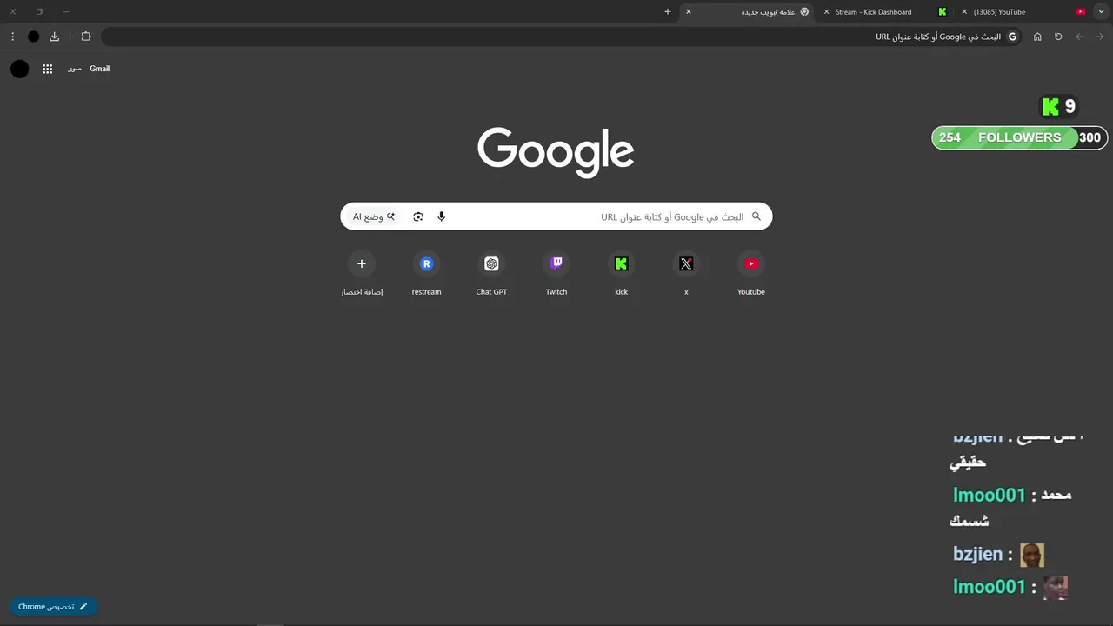This screenshot has width=1113, height=626.
Task: Open the Extensions puzzle icon
Action: (x=86, y=37)
